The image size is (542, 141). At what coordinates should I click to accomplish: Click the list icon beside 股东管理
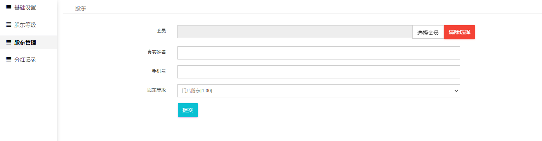coord(9,42)
